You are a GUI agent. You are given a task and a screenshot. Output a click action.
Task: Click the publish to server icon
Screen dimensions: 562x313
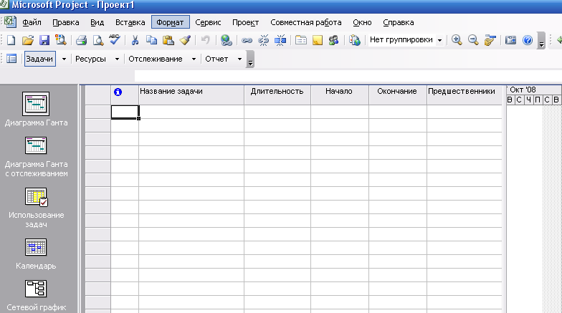pyautogui.click(x=354, y=40)
